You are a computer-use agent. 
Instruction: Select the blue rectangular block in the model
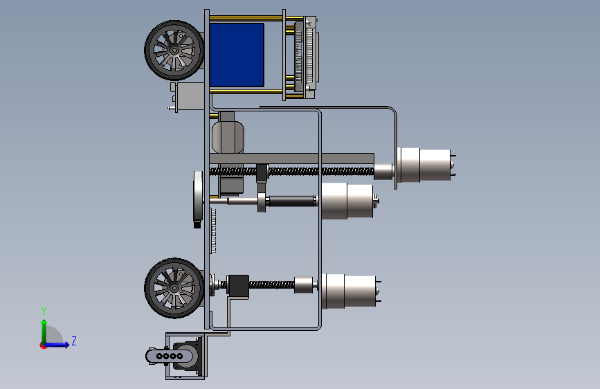point(237,55)
